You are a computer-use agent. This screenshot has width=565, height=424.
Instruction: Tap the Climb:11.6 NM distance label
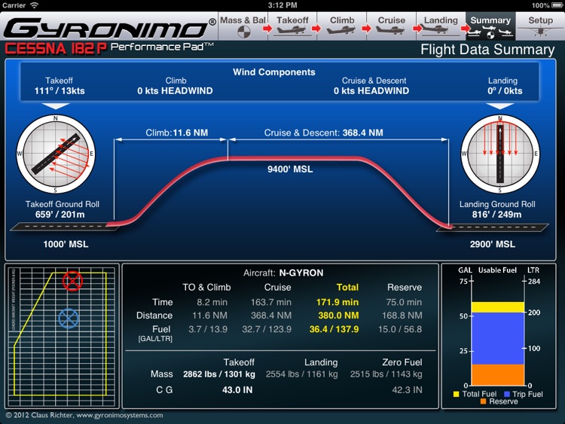click(176, 133)
